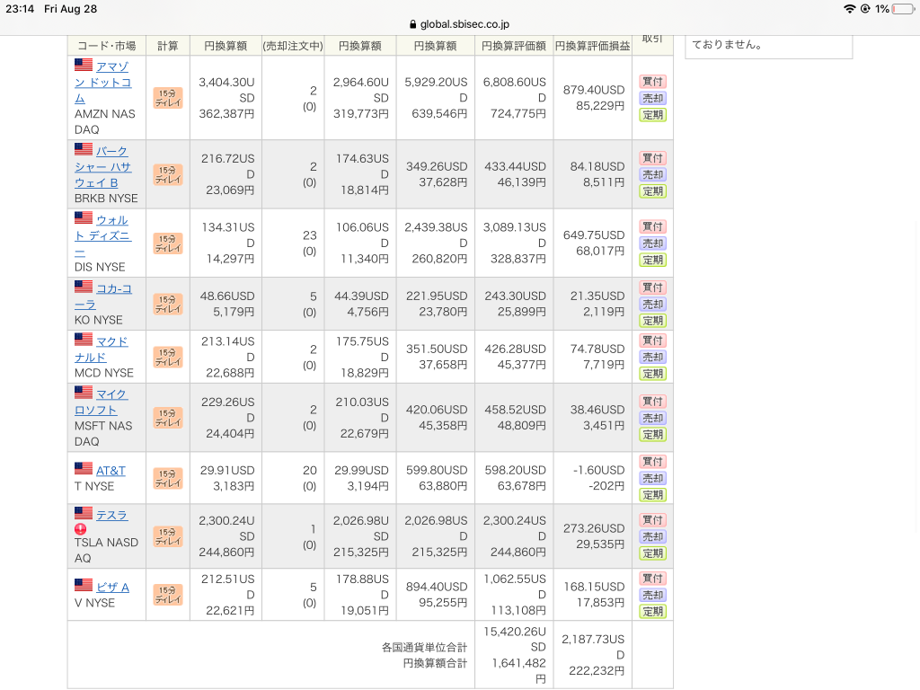920x690 pixels.
Task: Click the 15-minute delay badge for AT&T
Action: click(x=168, y=478)
